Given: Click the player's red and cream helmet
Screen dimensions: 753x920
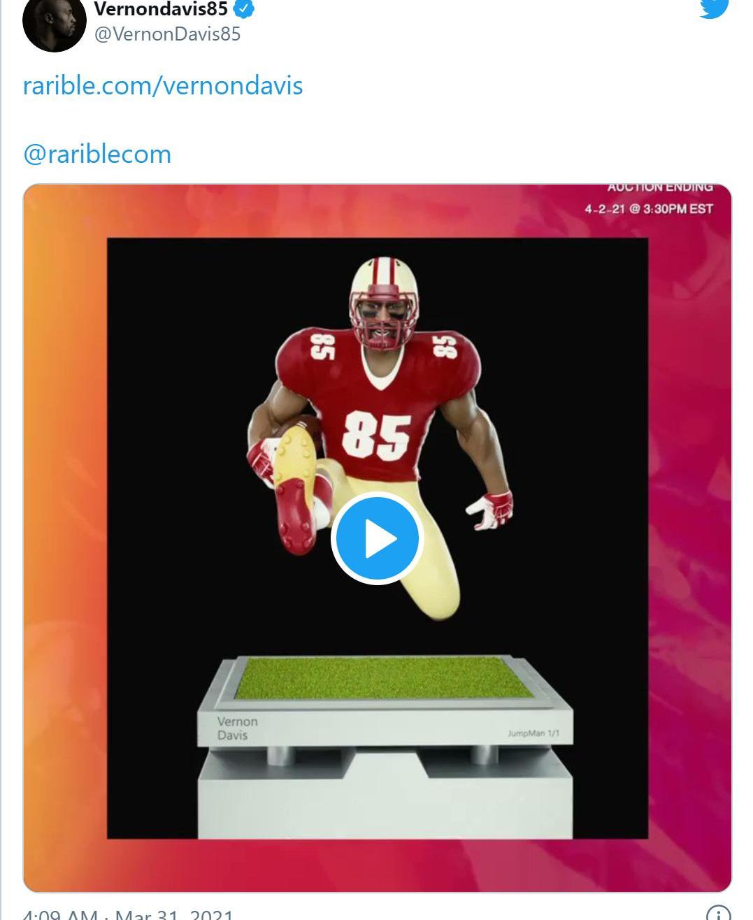Looking at the screenshot, I should 382,303.
